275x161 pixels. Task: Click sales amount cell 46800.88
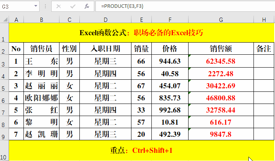pyautogui.click(x=221, y=98)
